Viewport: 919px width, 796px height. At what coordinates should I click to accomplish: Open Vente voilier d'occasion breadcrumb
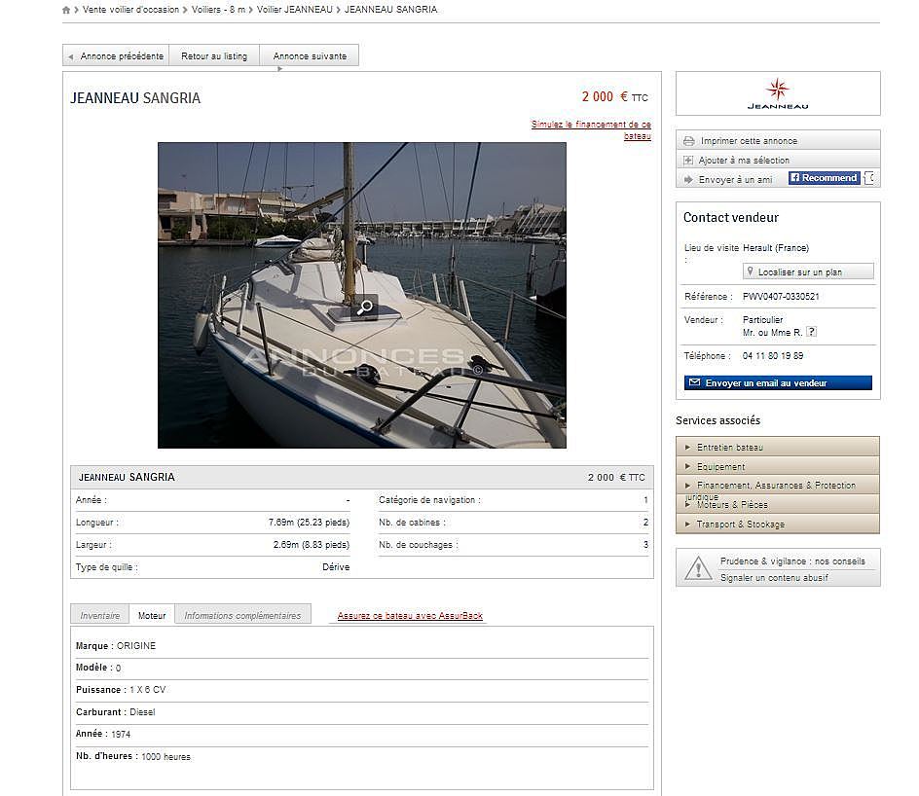pyautogui.click(x=130, y=10)
